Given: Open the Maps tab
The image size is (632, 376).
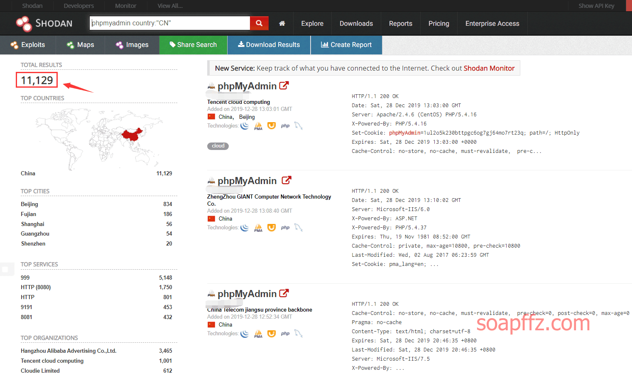Looking at the screenshot, I should [81, 45].
